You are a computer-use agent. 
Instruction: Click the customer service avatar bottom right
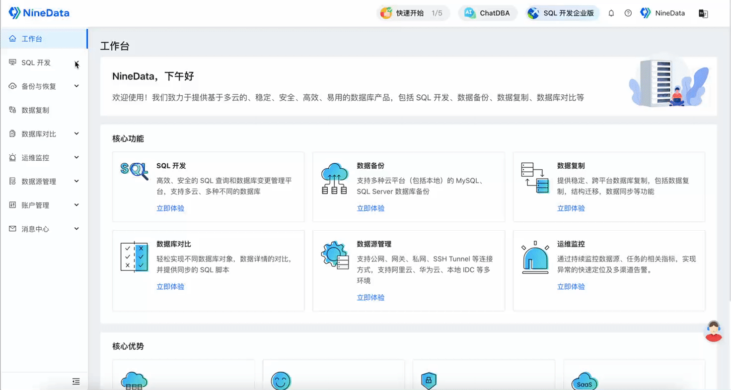(713, 331)
